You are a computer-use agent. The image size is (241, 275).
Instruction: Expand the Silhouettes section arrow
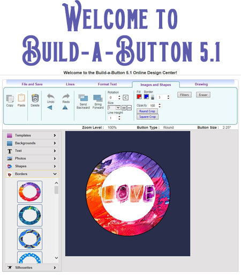55,267
